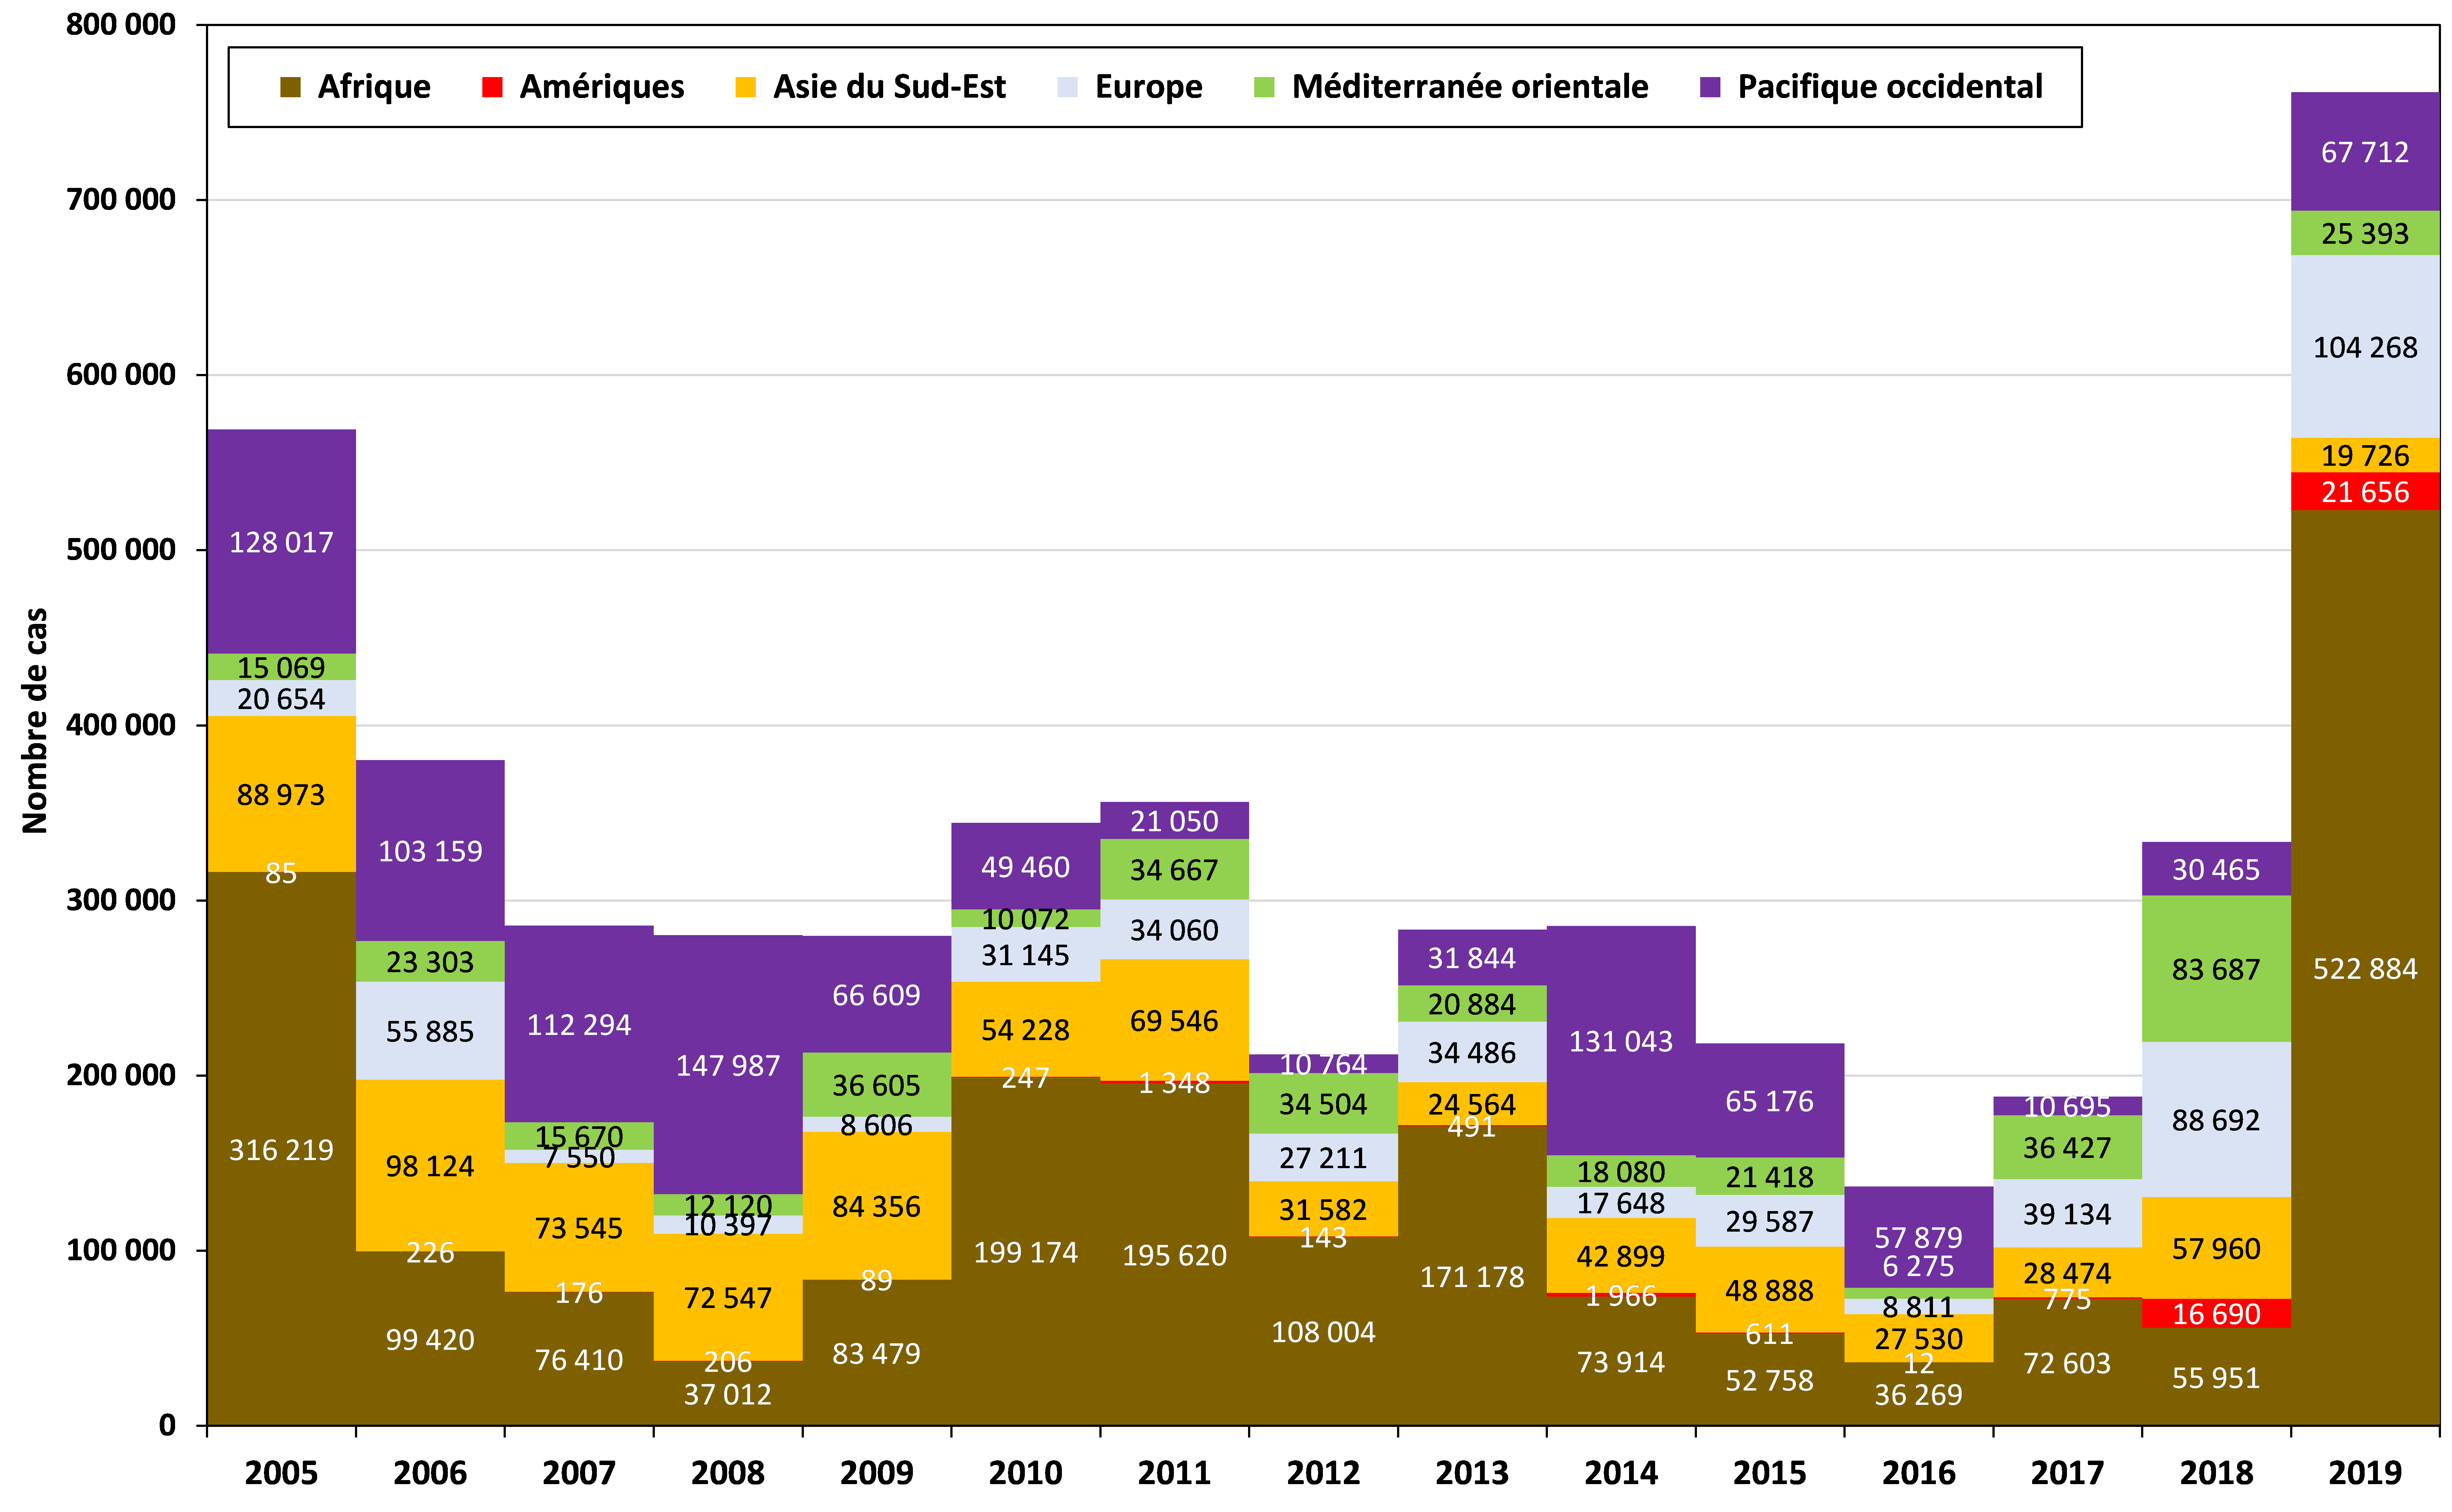The width and height of the screenshot is (2452, 1512).
Task: Click the Méditerranée orientale green swatch
Action: (1264, 87)
